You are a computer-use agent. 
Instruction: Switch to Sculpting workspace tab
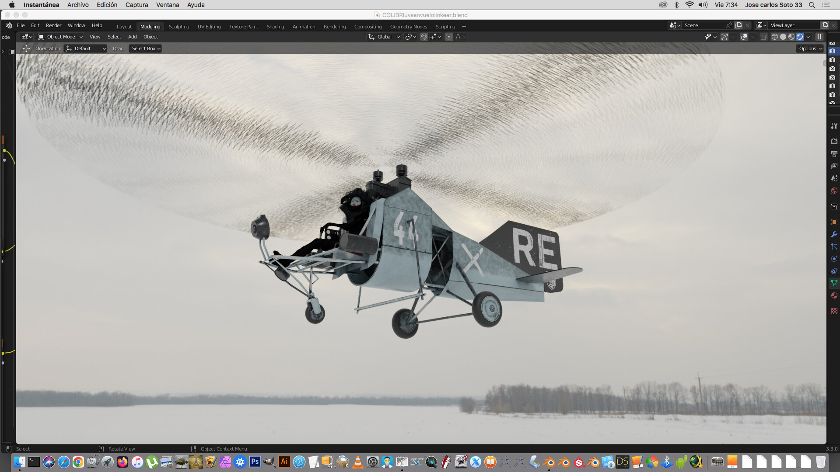pos(179,27)
